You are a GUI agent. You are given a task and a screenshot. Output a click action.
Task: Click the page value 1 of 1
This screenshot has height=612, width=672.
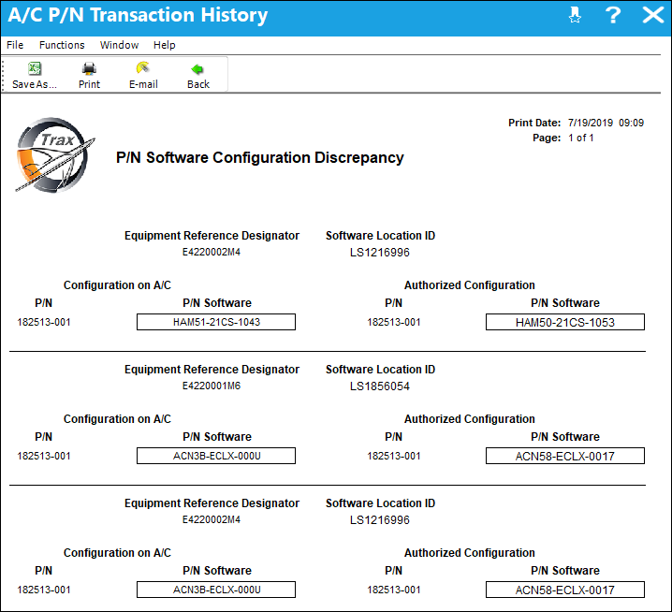(x=580, y=138)
